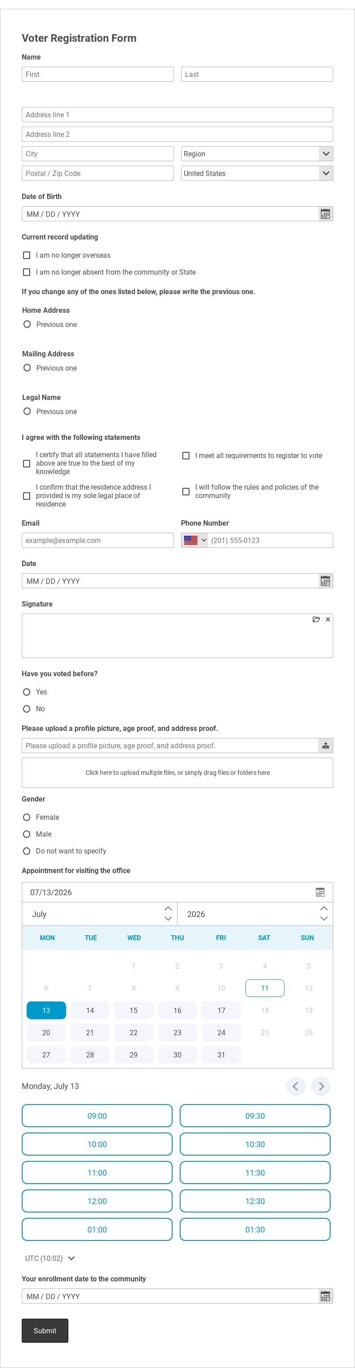Viewport: 355px width, 1368px height.
Task: Click the City field
Action: pos(98,154)
